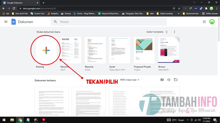Open the Milik siapa saja dropdown
The width and height of the screenshot is (220, 123).
pyautogui.click(x=130, y=80)
